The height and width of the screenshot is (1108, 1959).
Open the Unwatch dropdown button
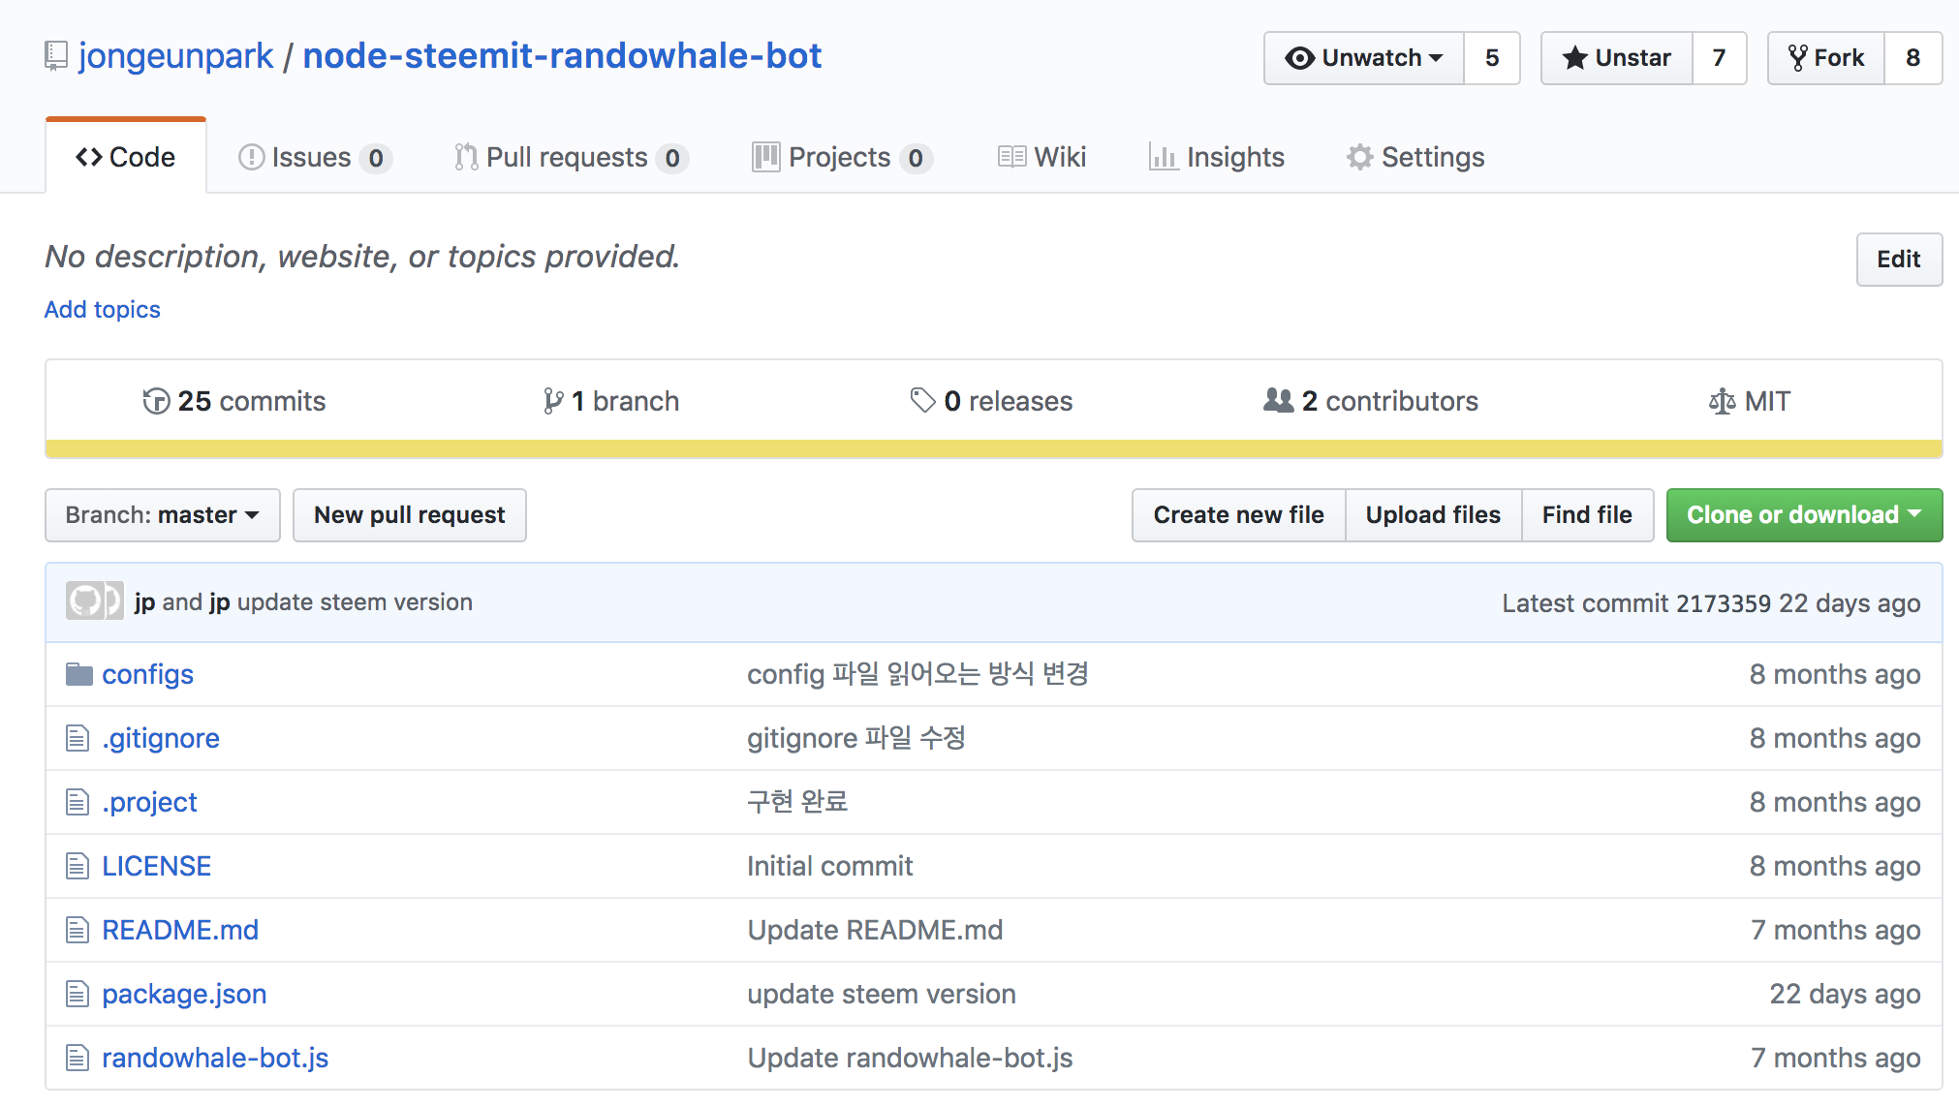1364,58
